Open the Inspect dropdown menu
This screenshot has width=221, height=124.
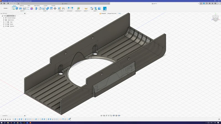[x=86, y=11]
